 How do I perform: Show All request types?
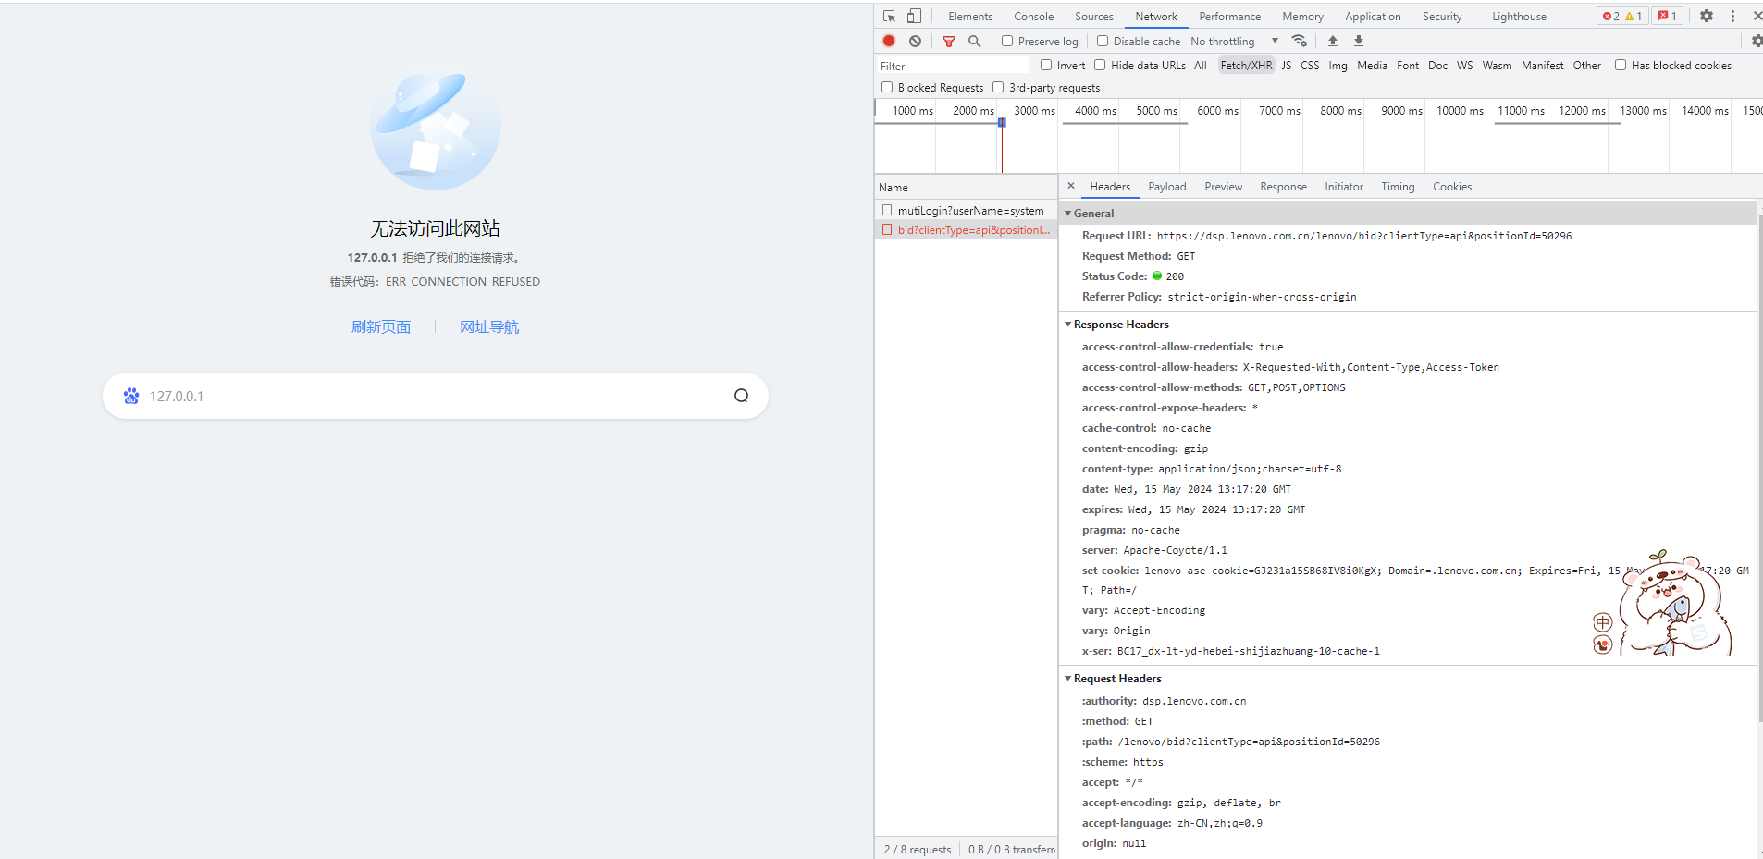click(x=1201, y=65)
